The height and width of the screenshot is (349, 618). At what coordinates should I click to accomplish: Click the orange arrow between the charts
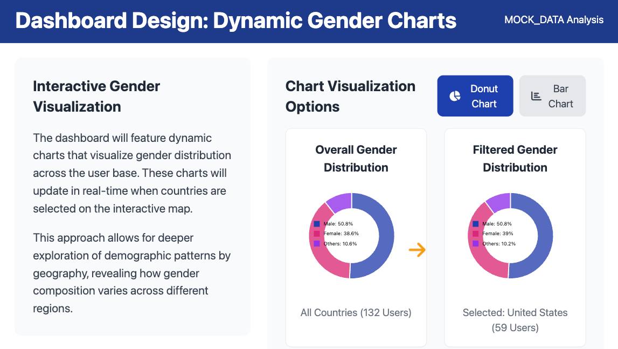click(417, 250)
